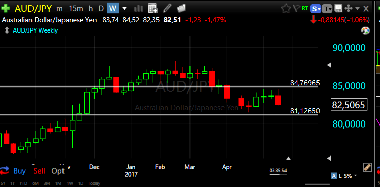Click the Opt button
The image size is (380, 187).
(58, 171)
